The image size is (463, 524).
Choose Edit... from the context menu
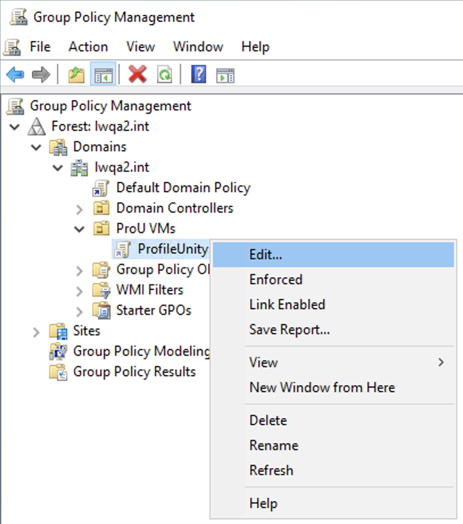coord(266,255)
